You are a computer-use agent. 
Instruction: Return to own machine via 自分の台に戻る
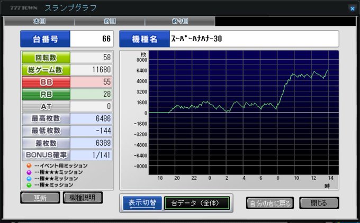point(270,203)
